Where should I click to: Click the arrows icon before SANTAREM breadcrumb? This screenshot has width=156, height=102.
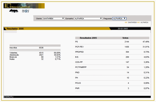tap(126, 22)
